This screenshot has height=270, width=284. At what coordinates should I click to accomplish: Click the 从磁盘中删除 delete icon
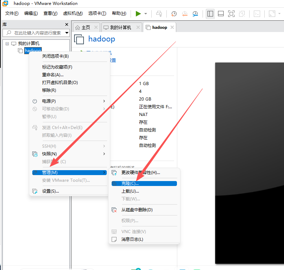tap(114, 210)
